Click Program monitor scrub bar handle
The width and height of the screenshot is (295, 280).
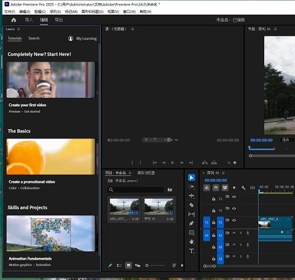point(250,156)
